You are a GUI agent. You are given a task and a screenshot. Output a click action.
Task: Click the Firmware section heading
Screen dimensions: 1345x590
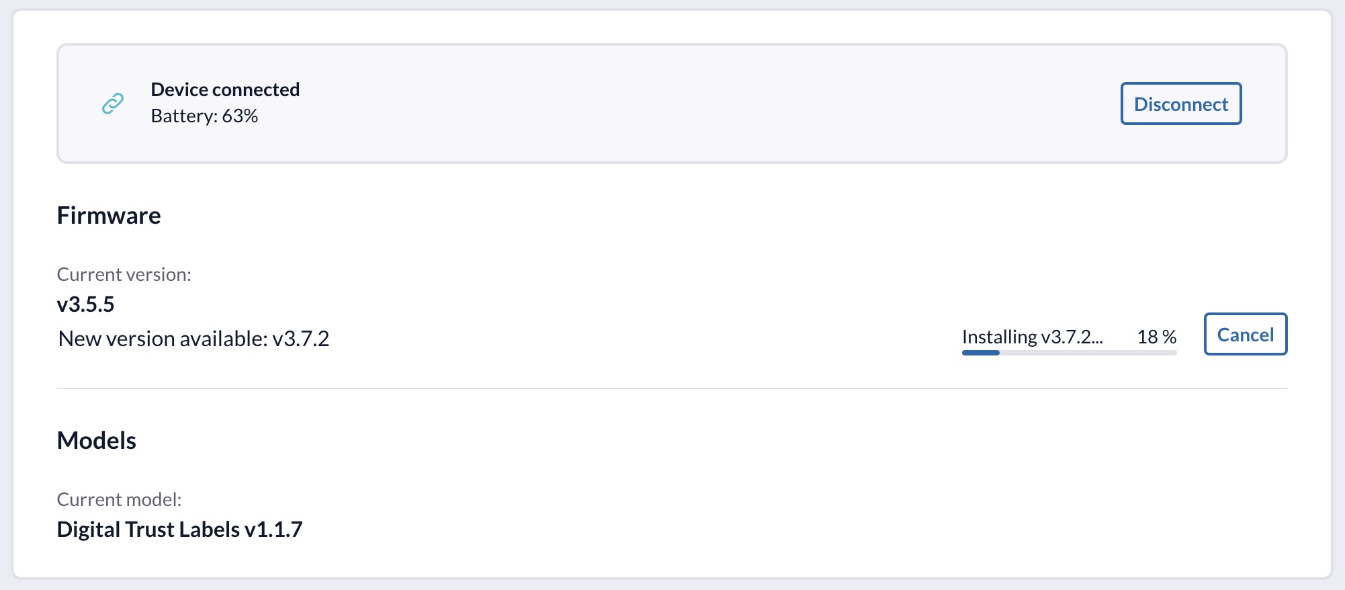click(x=109, y=216)
